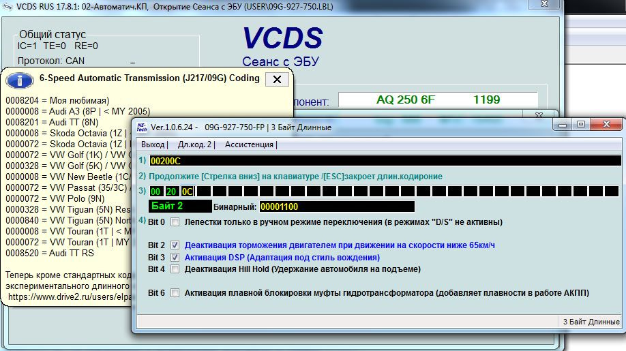
Task: Click the Протокол: CAN status text
Action: tap(51, 61)
